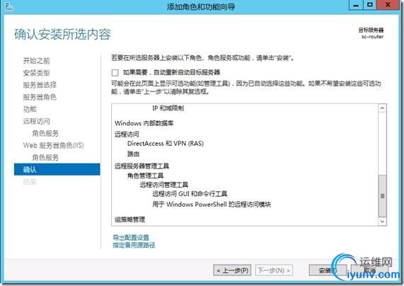Select Windows PowerShell 的远程访问模块 row
This screenshot has height=286, width=404.
[212, 205]
